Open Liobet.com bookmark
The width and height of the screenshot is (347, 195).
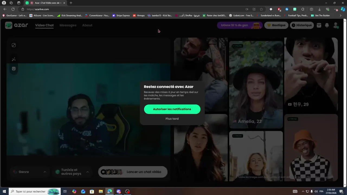(241, 15)
